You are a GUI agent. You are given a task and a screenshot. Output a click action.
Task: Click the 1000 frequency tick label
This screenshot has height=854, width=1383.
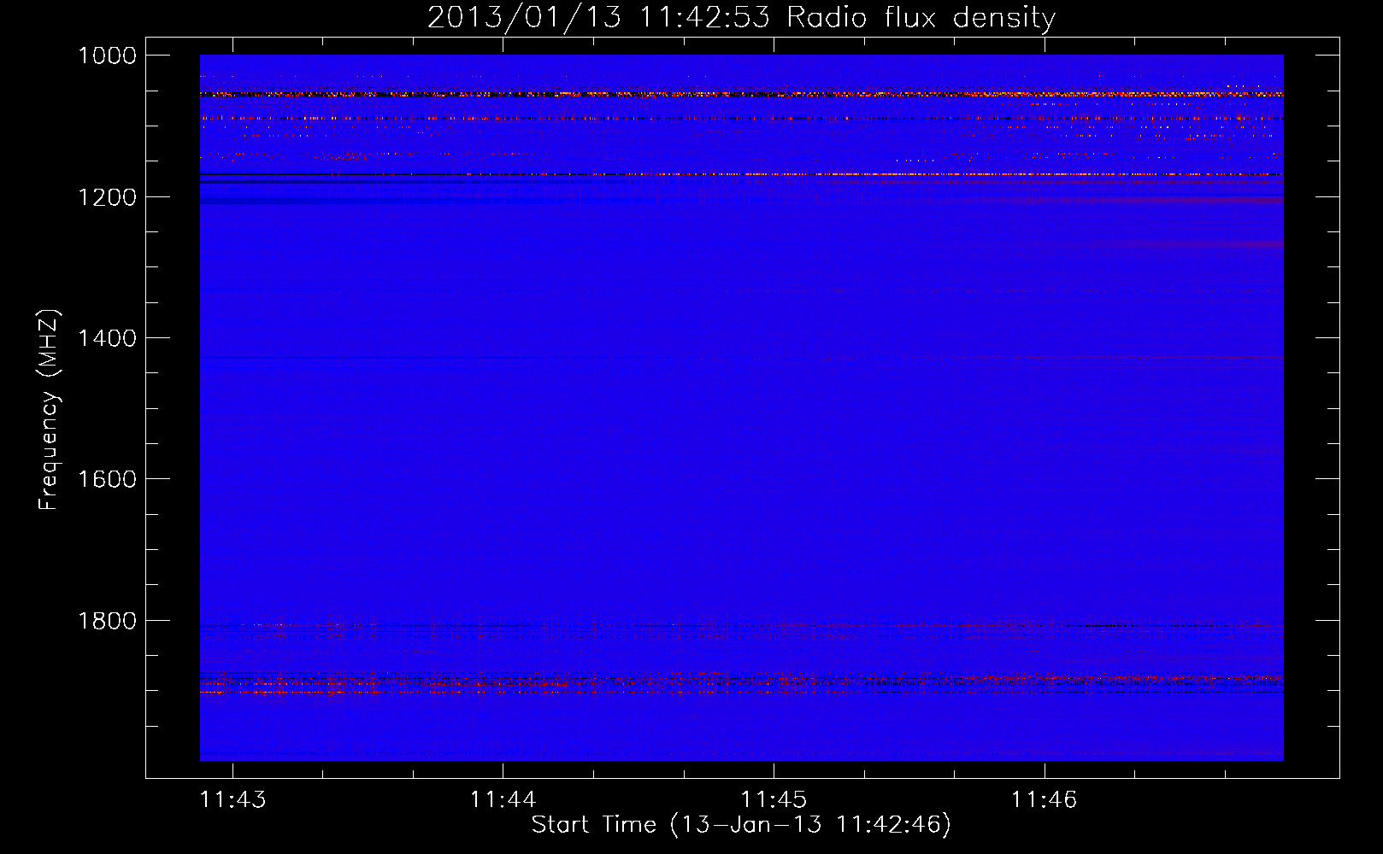107,56
